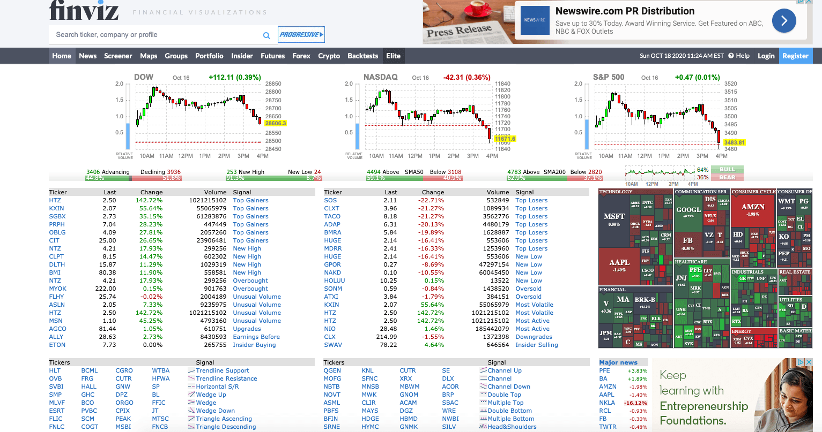Open PFE in major news list
822x432 pixels.
(604, 370)
